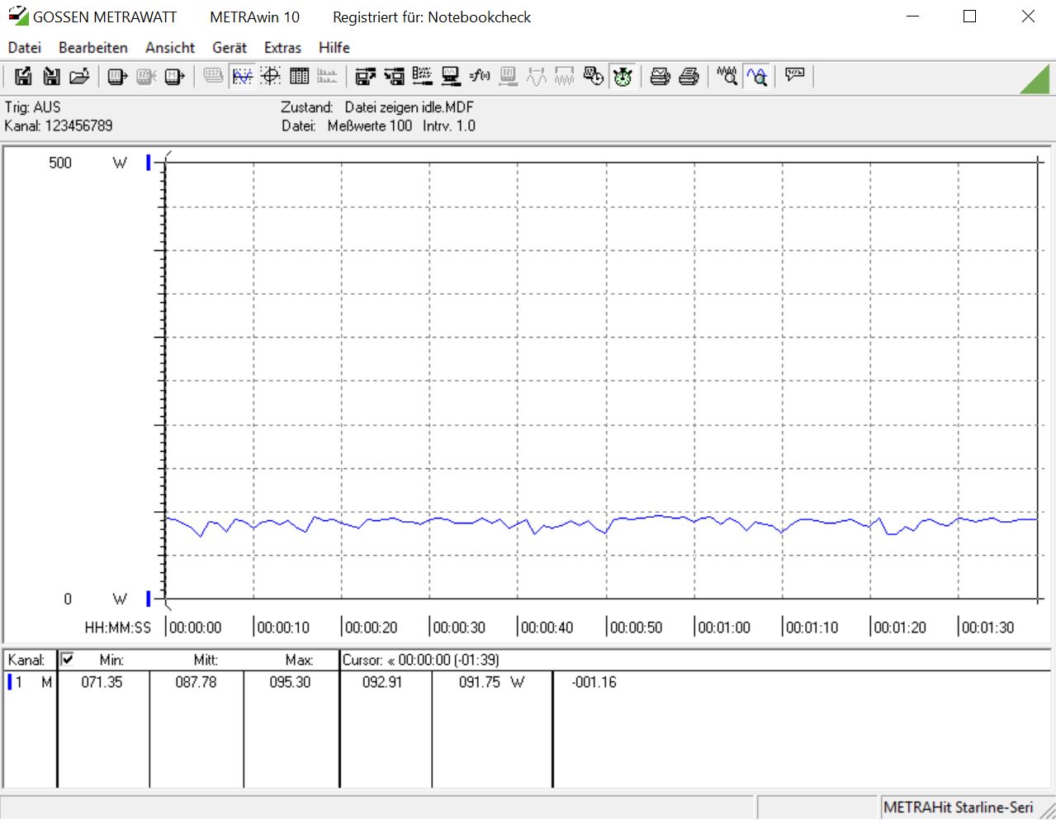
Task: Click the Kanal: 123456789 label
Action: 59,126
